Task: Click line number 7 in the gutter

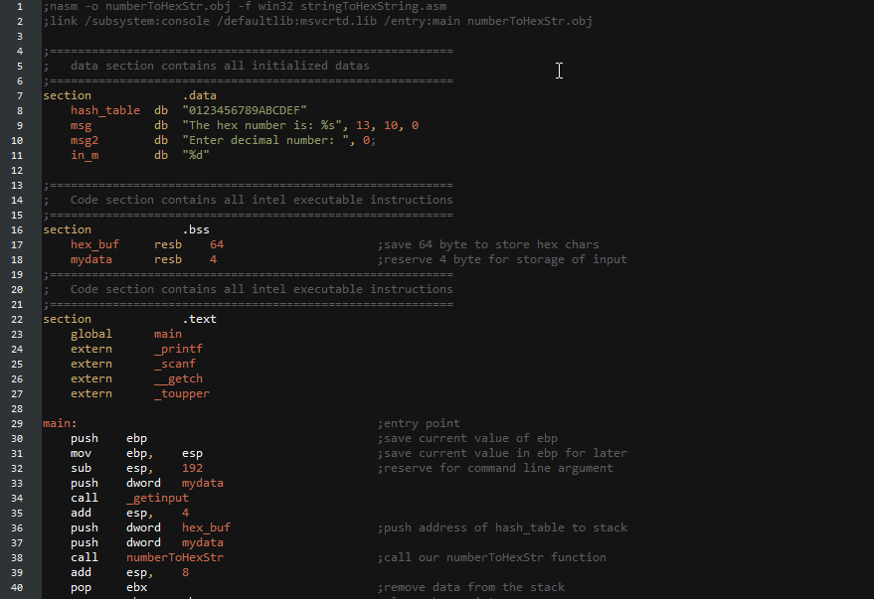Action: click(x=20, y=95)
